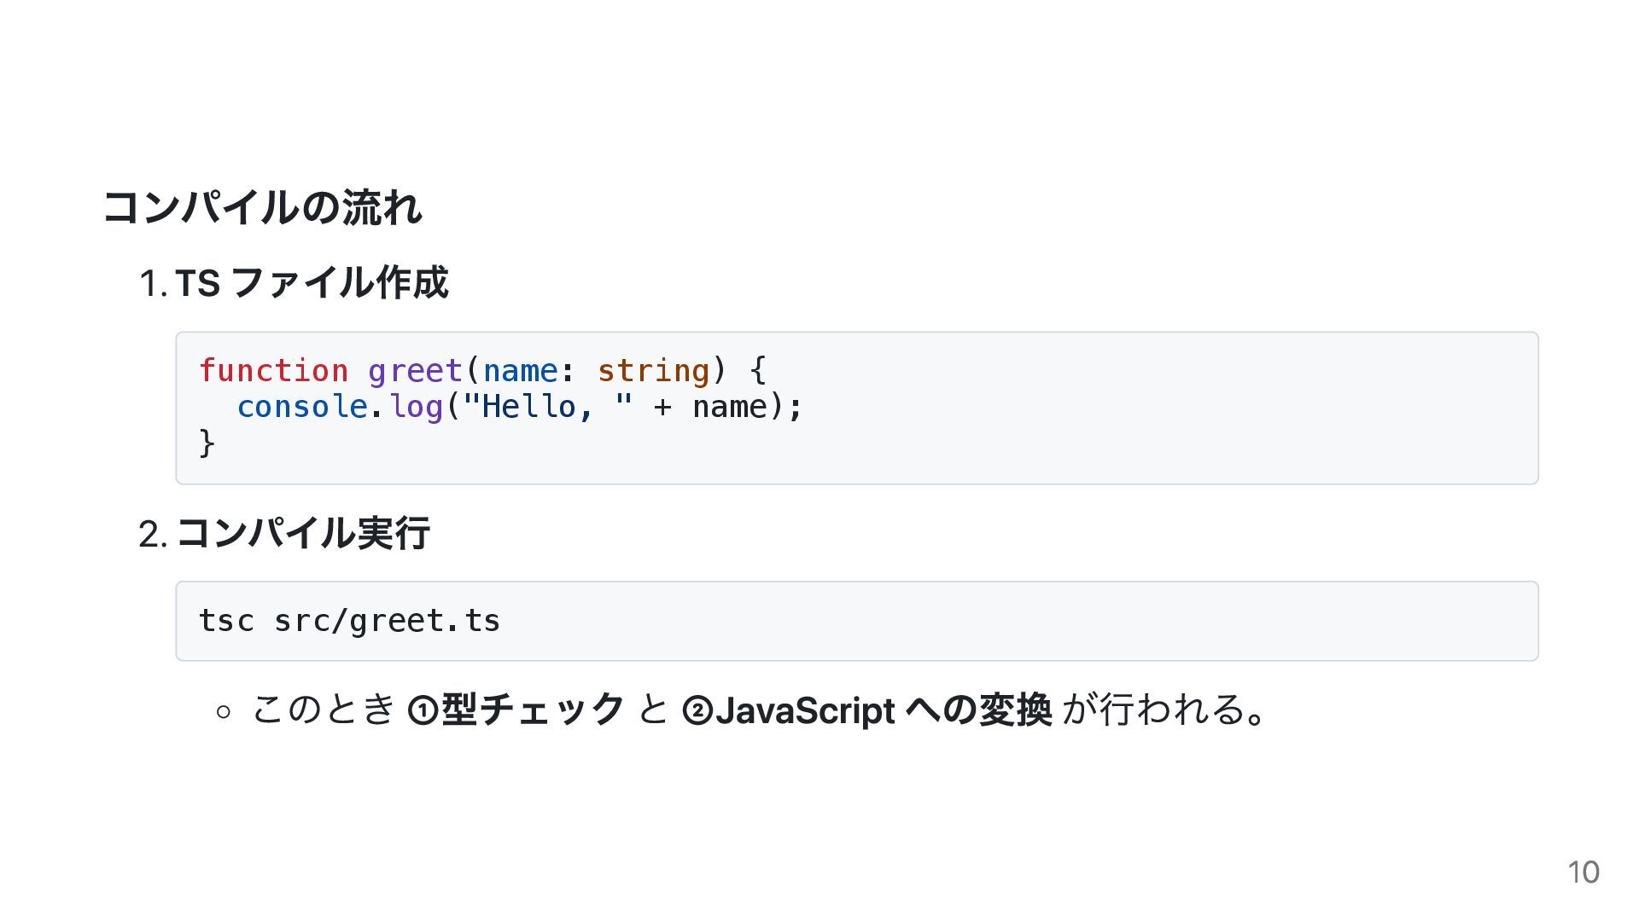This screenshot has width=1639, height=921.
Task: Click the heading コンパイルの流れ
Action: coord(262,207)
